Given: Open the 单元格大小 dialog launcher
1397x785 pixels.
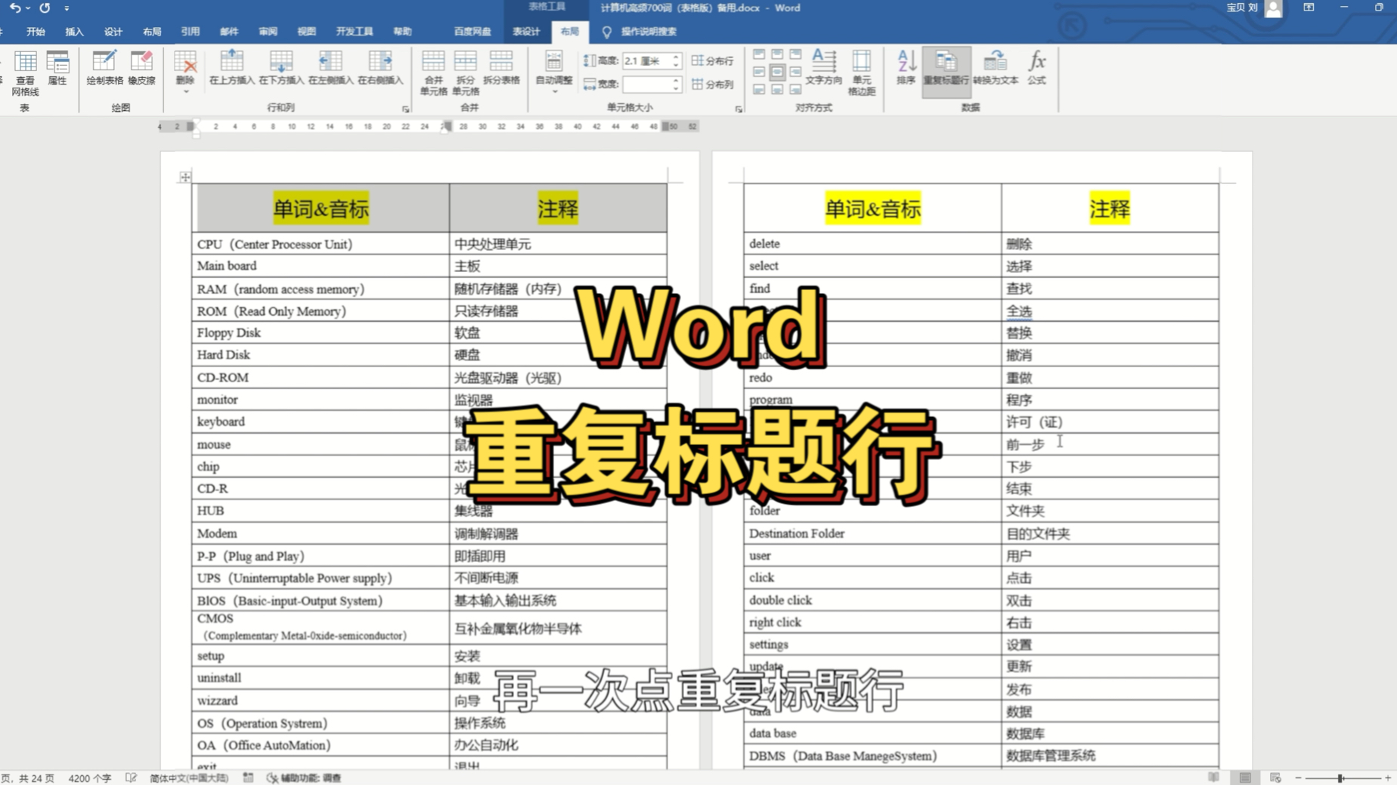Looking at the screenshot, I should click(739, 110).
